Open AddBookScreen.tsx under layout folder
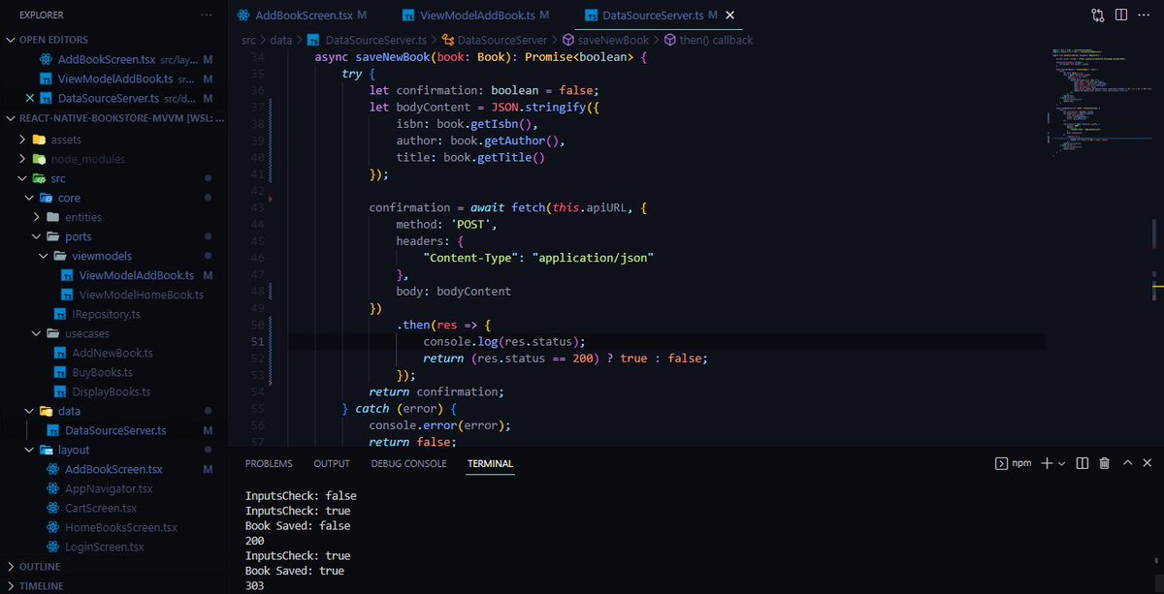Screen dimensions: 1164x594 pyautogui.click(x=113, y=469)
